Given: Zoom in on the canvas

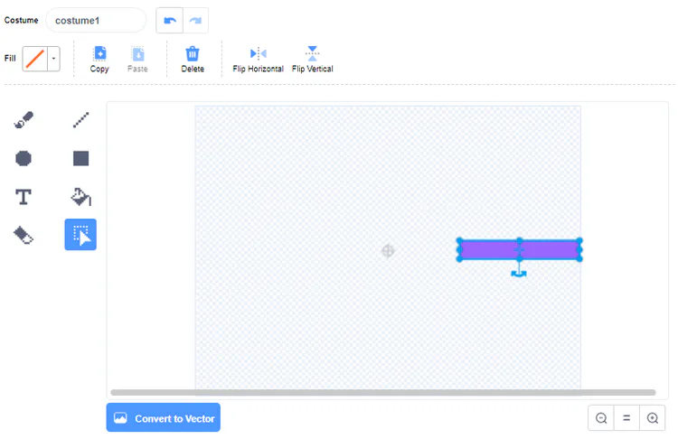Looking at the screenshot, I should coord(653,418).
